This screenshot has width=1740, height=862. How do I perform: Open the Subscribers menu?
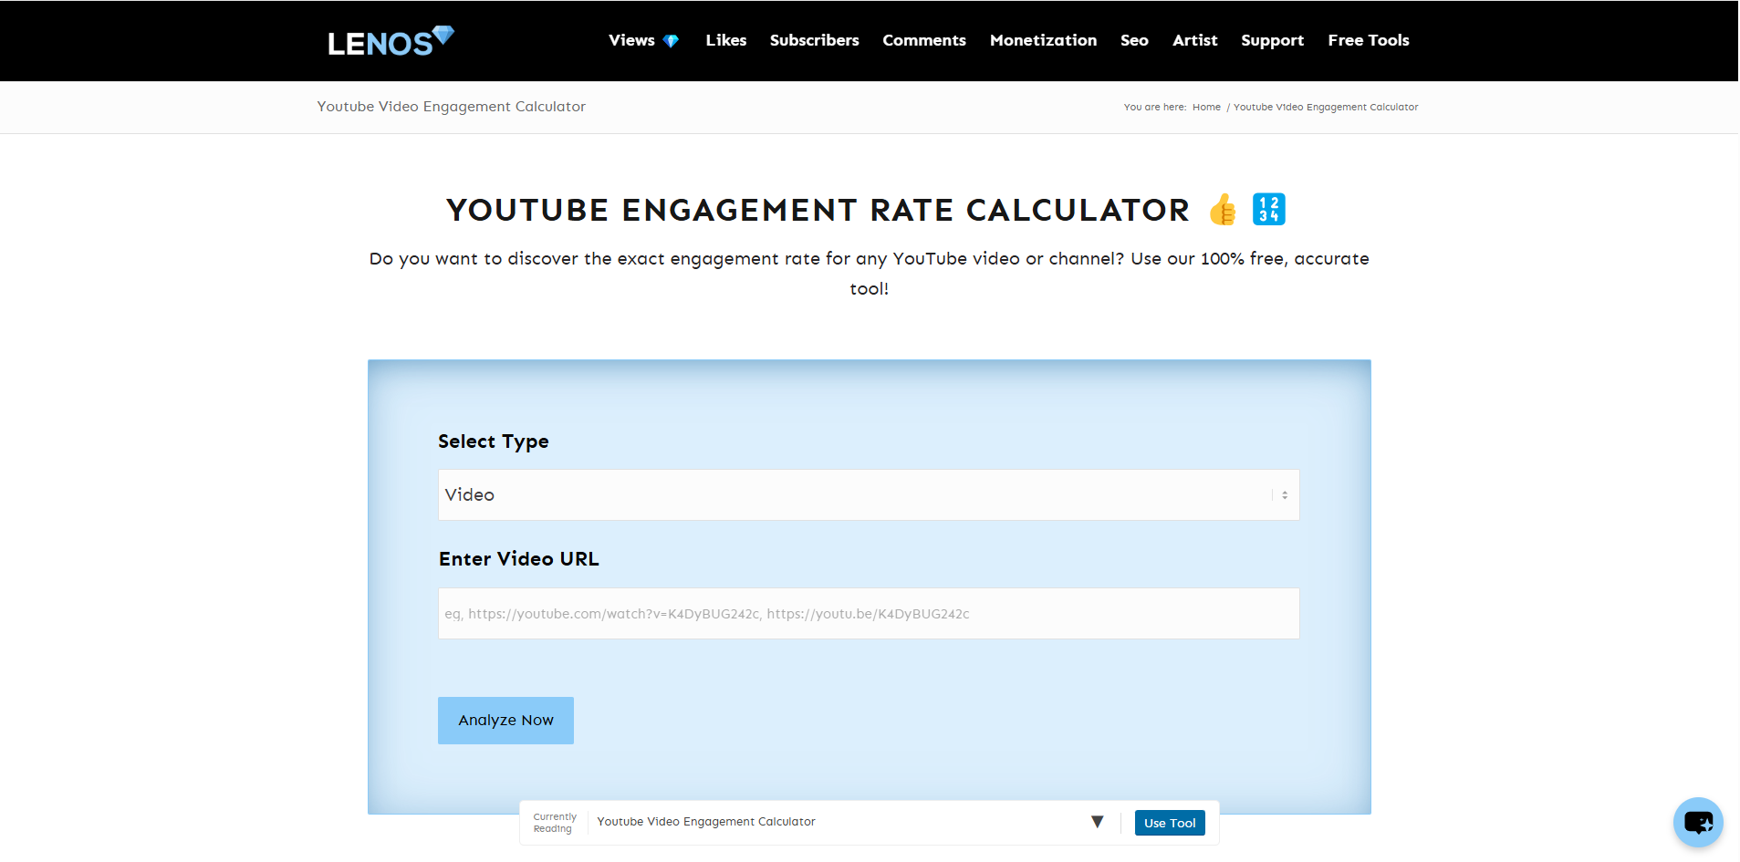(x=815, y=40)
